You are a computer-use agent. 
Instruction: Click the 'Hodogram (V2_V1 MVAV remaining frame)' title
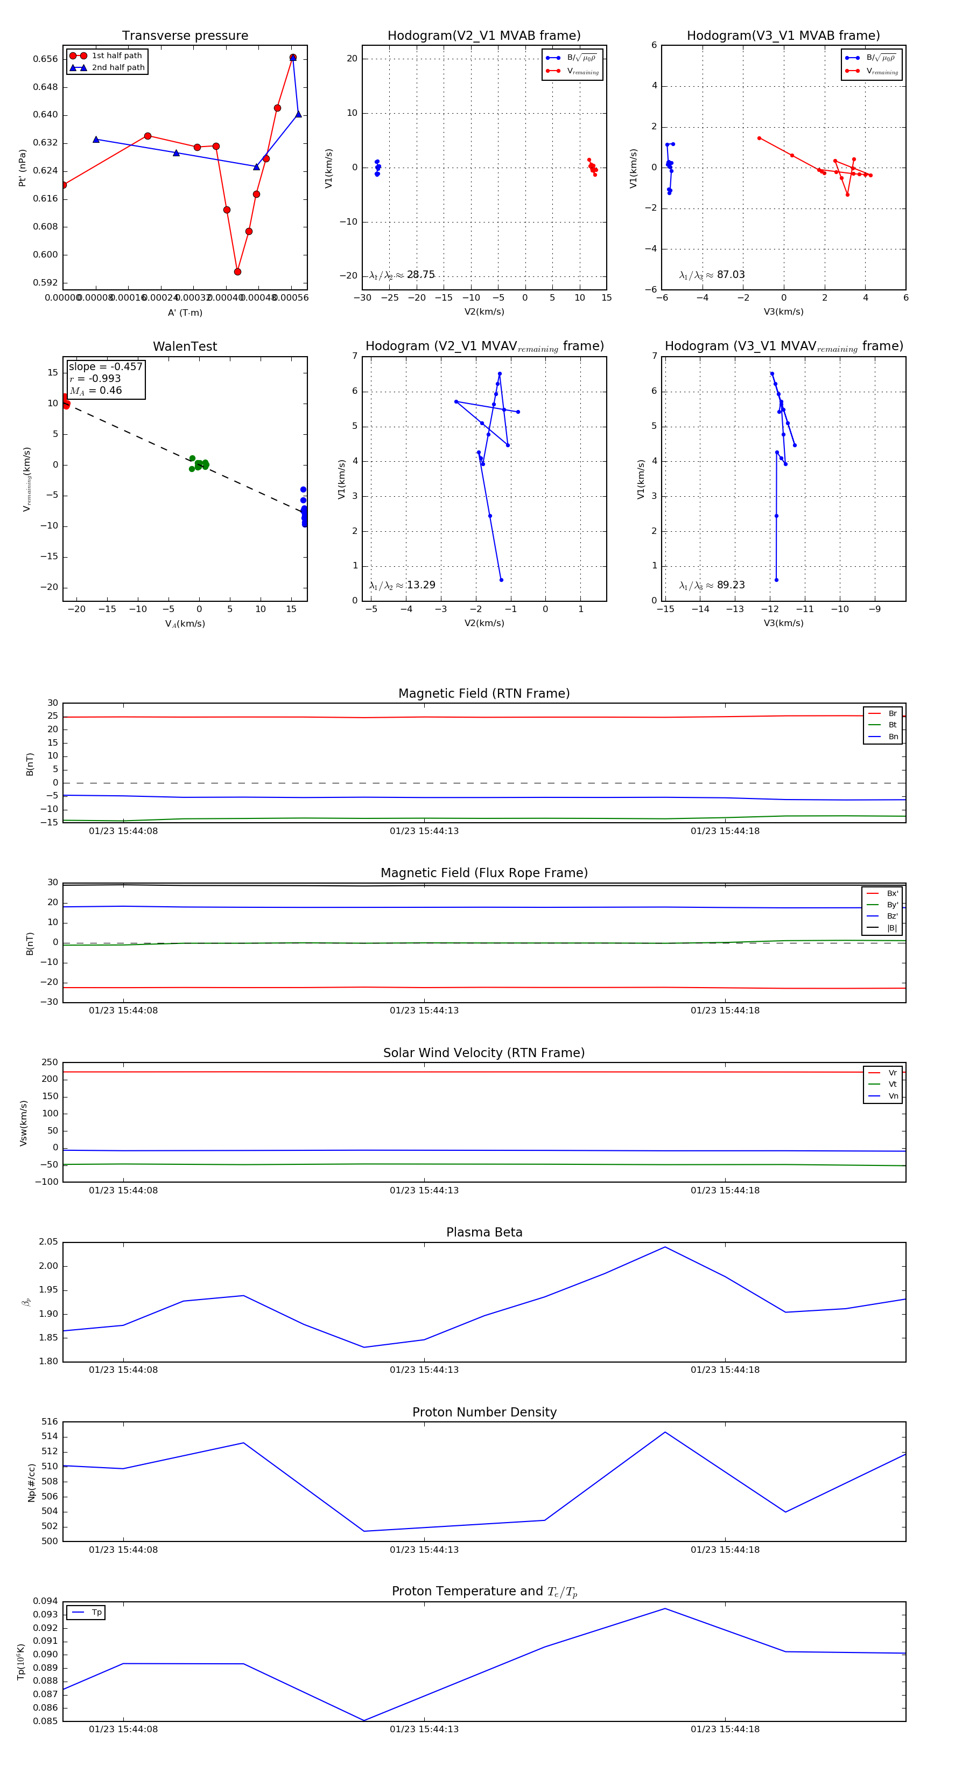coord(484,346)
